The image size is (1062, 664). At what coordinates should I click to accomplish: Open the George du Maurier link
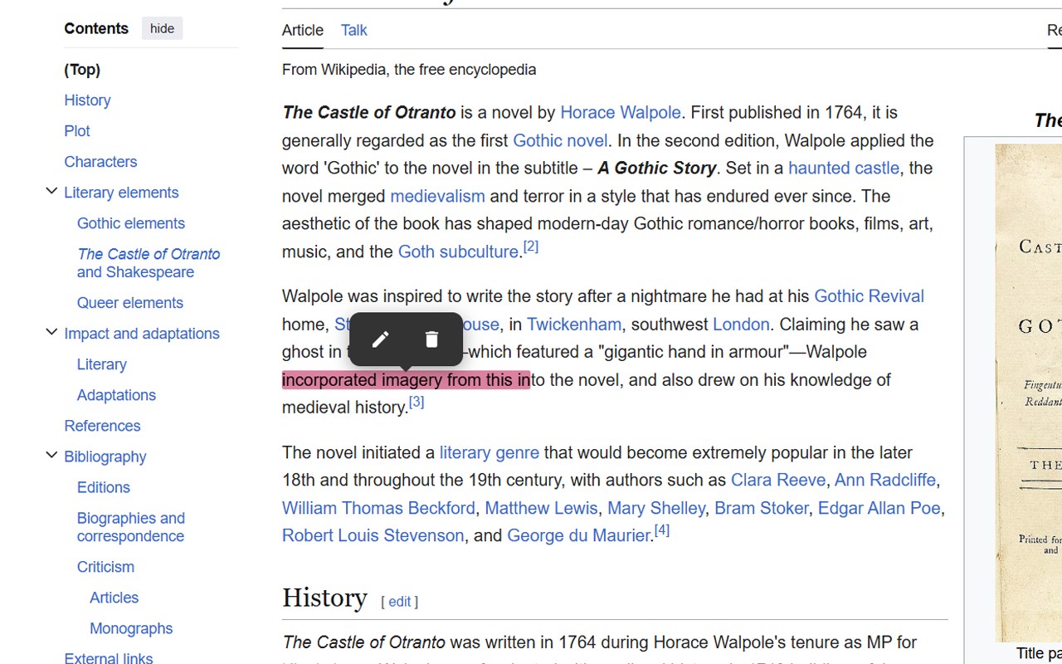tap(578, 535)
